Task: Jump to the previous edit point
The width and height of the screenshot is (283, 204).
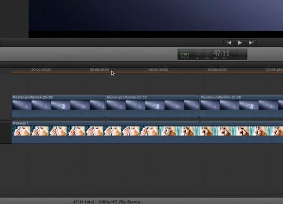Action: click(x=229, y=43)
